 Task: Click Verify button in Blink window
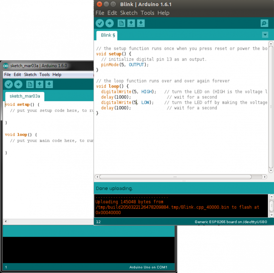click(x=100, y=23)
